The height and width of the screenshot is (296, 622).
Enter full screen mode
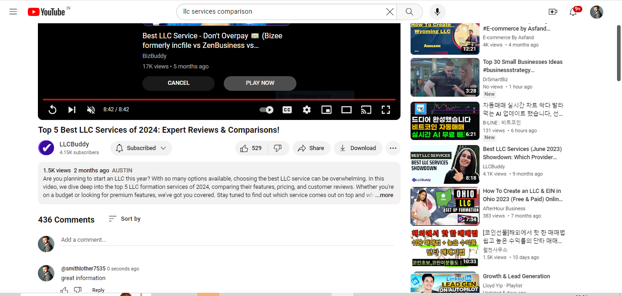point(386,109)
